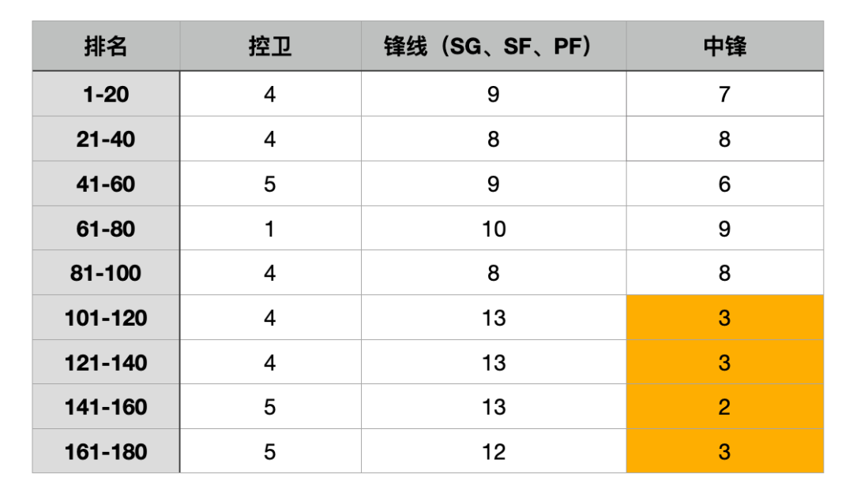Click the 161-180 row label
The height and width of the screenshot is (493, 853).
pyautogui.click(x=106, y=451)
